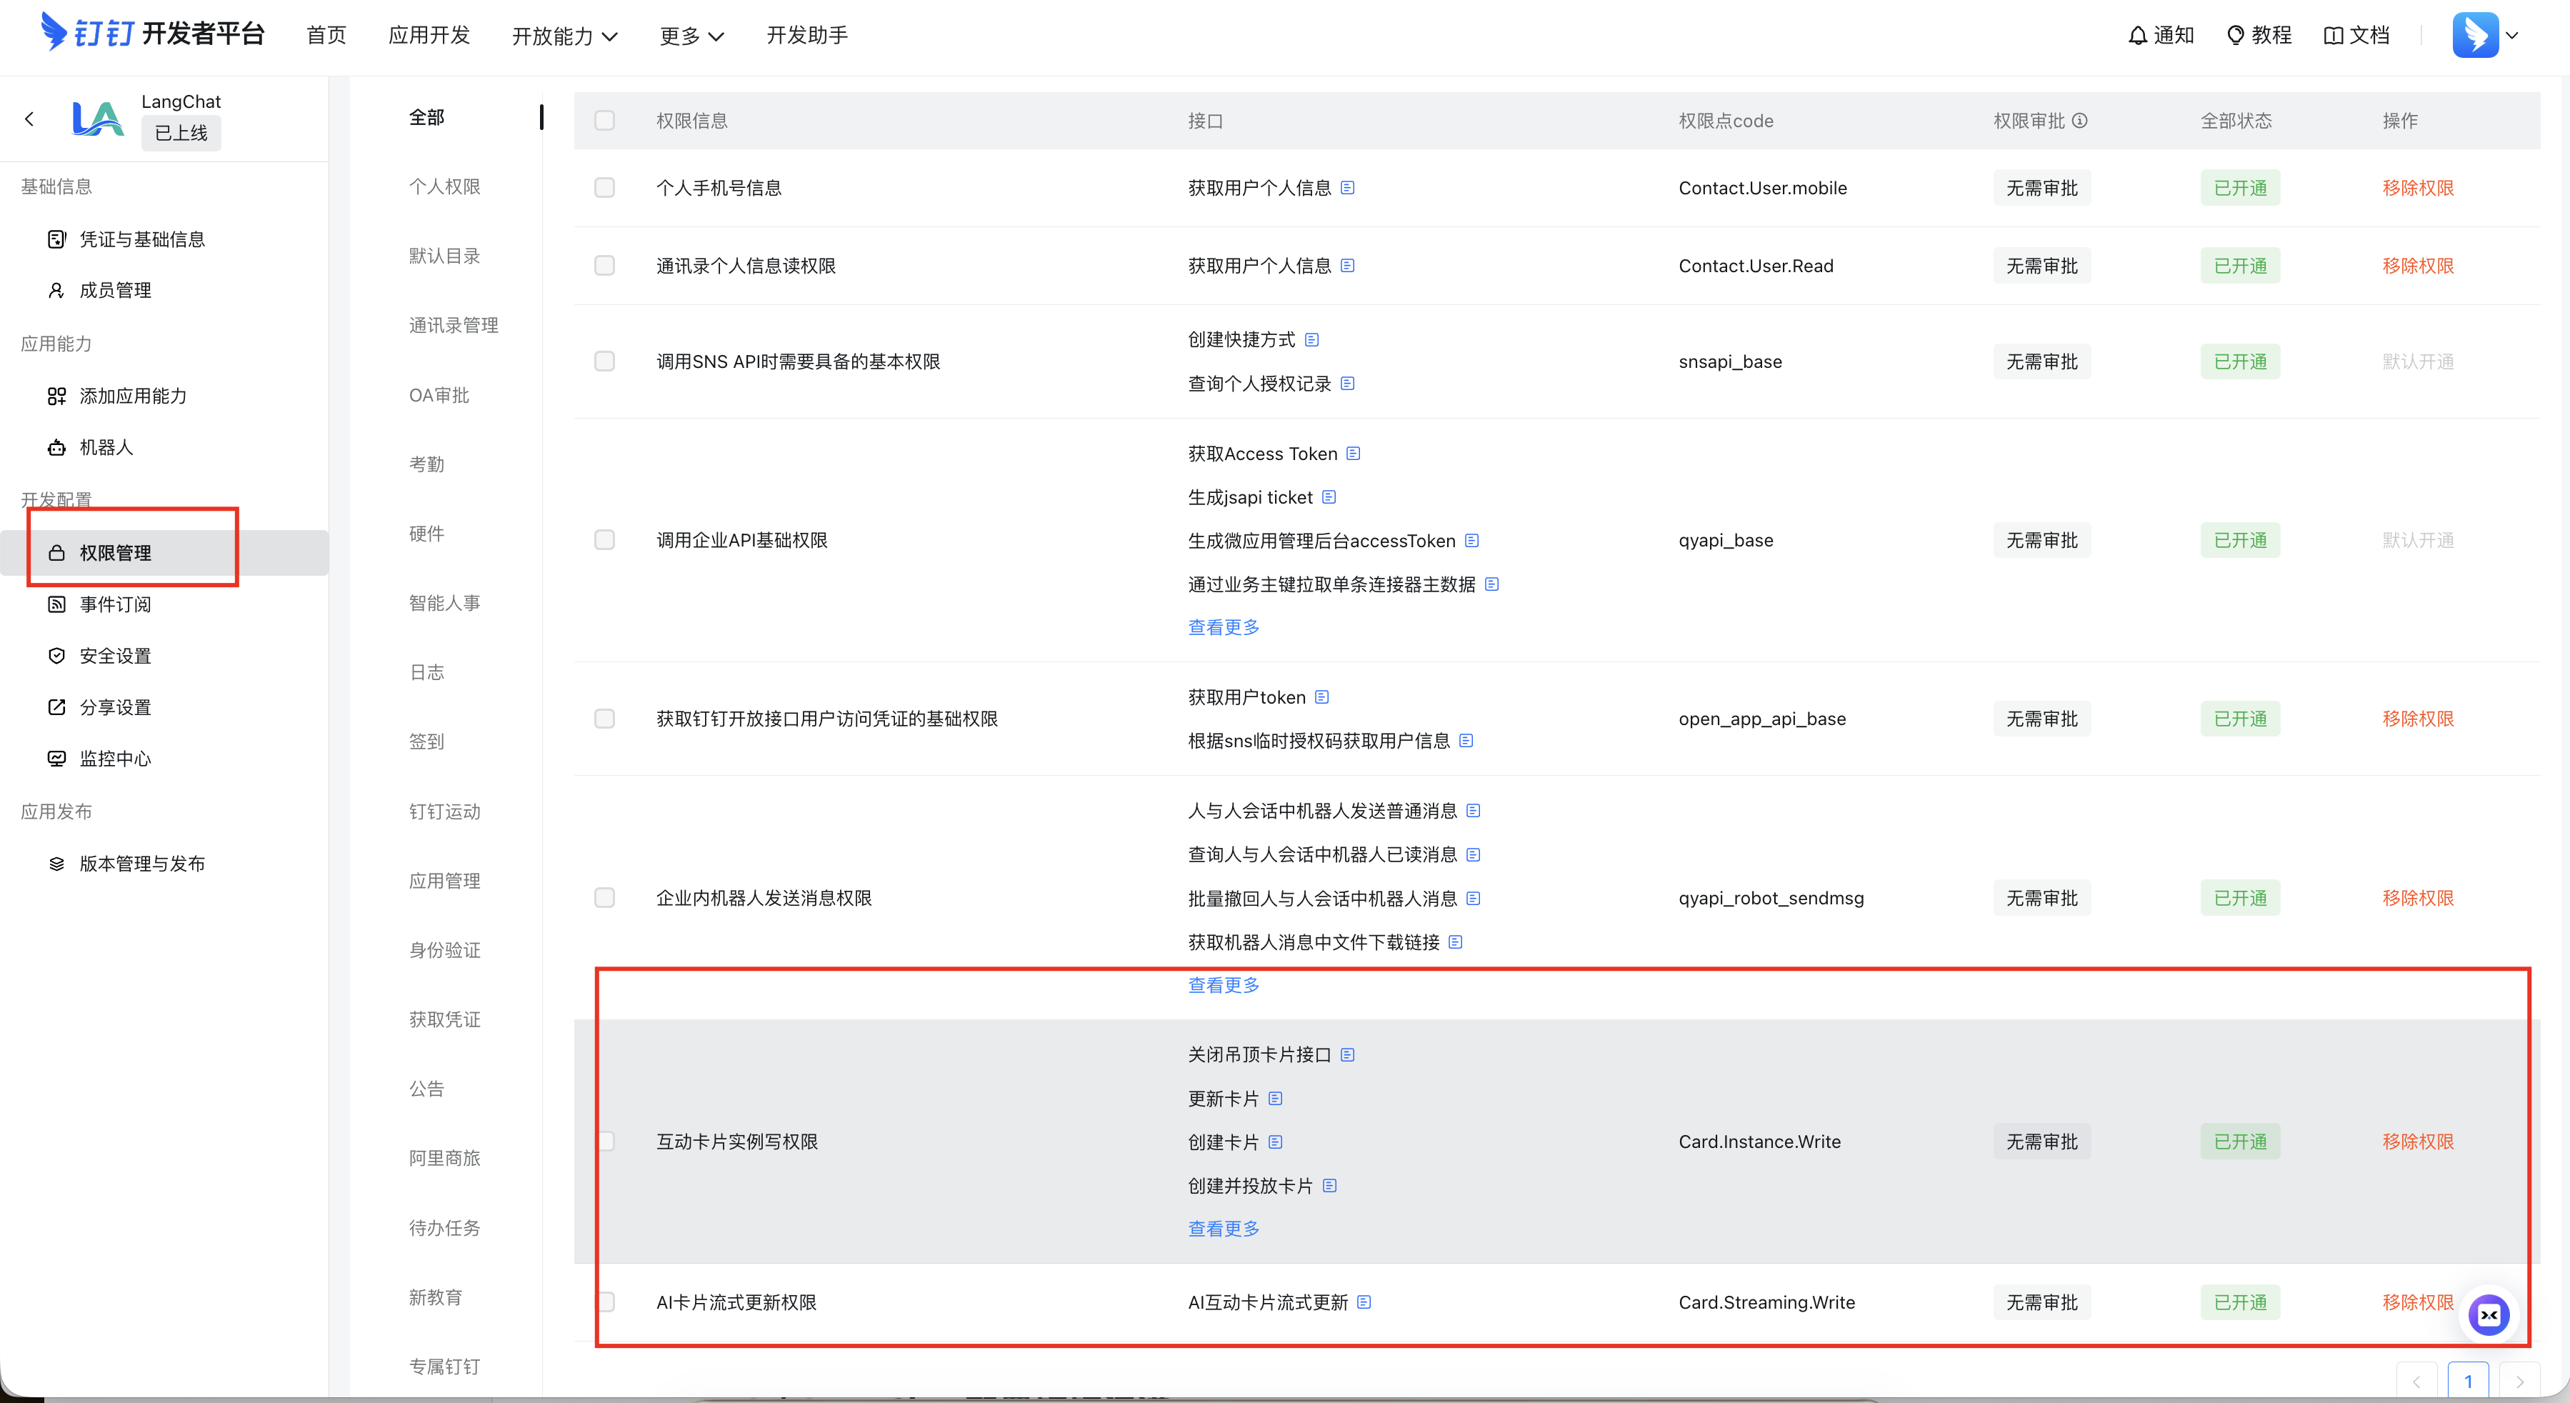Expand the 更多 dropdown menu
2570x1403 pixels.
click(691, 36)
